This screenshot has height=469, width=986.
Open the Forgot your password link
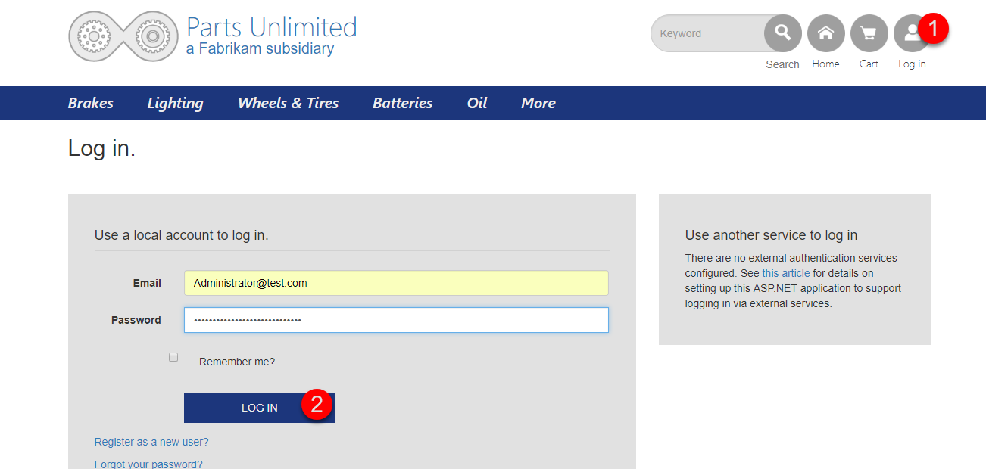point(148,464)
